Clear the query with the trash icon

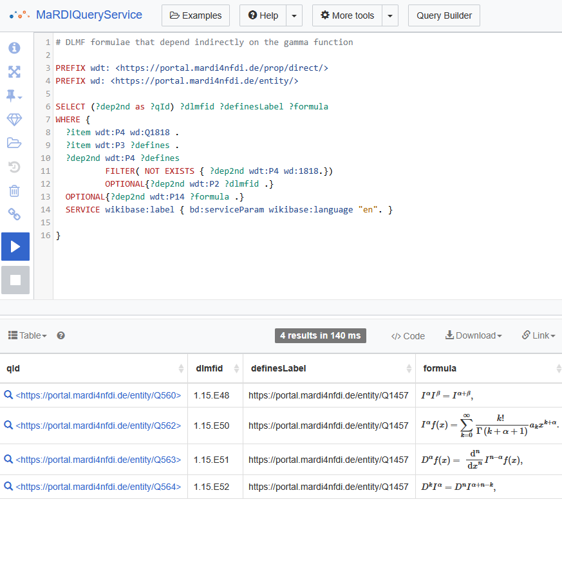tap(14, 191)
